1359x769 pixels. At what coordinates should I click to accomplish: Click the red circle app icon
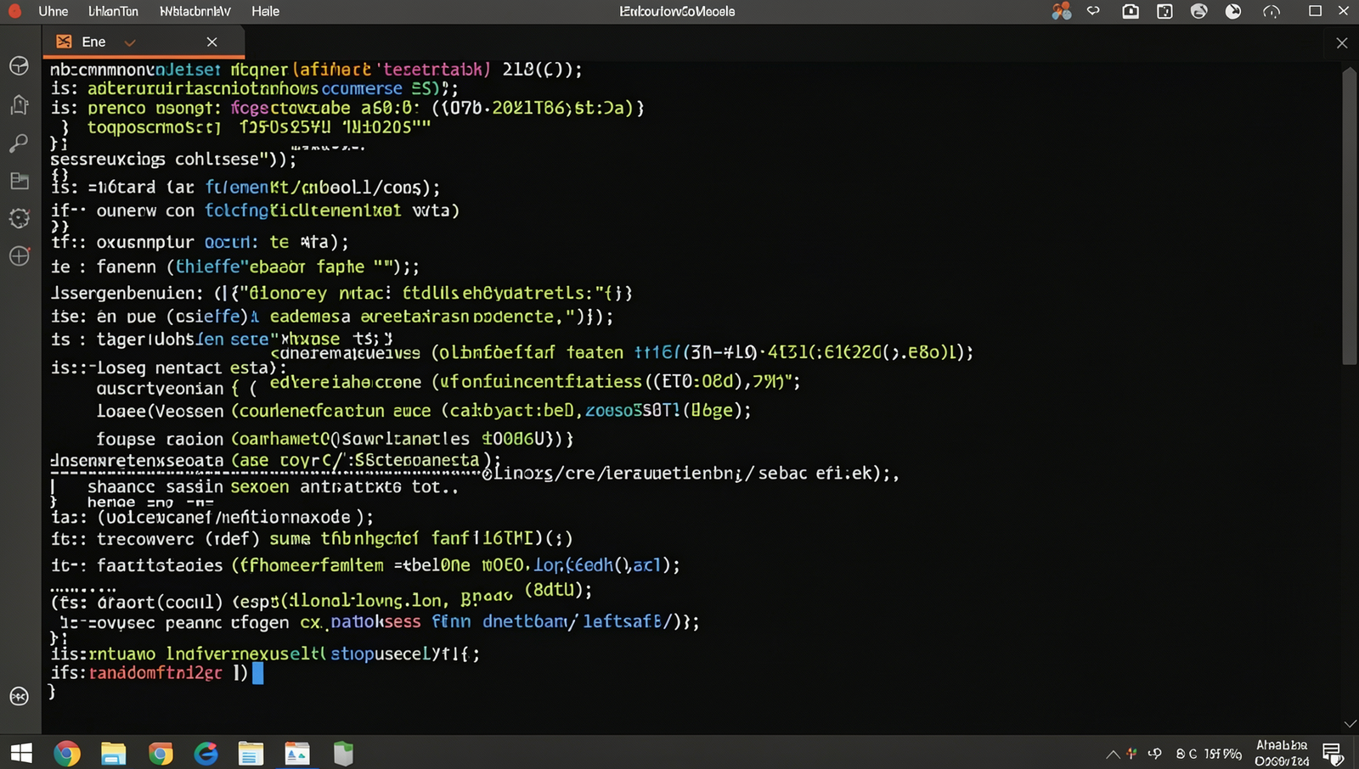click(14, 11)
